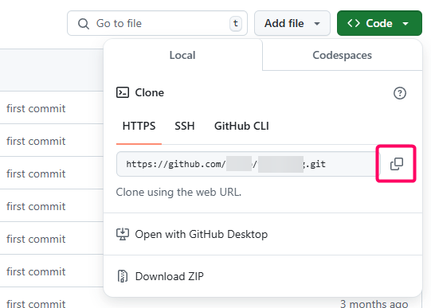Click the terminal icon beside Clone

coord(123,92)
